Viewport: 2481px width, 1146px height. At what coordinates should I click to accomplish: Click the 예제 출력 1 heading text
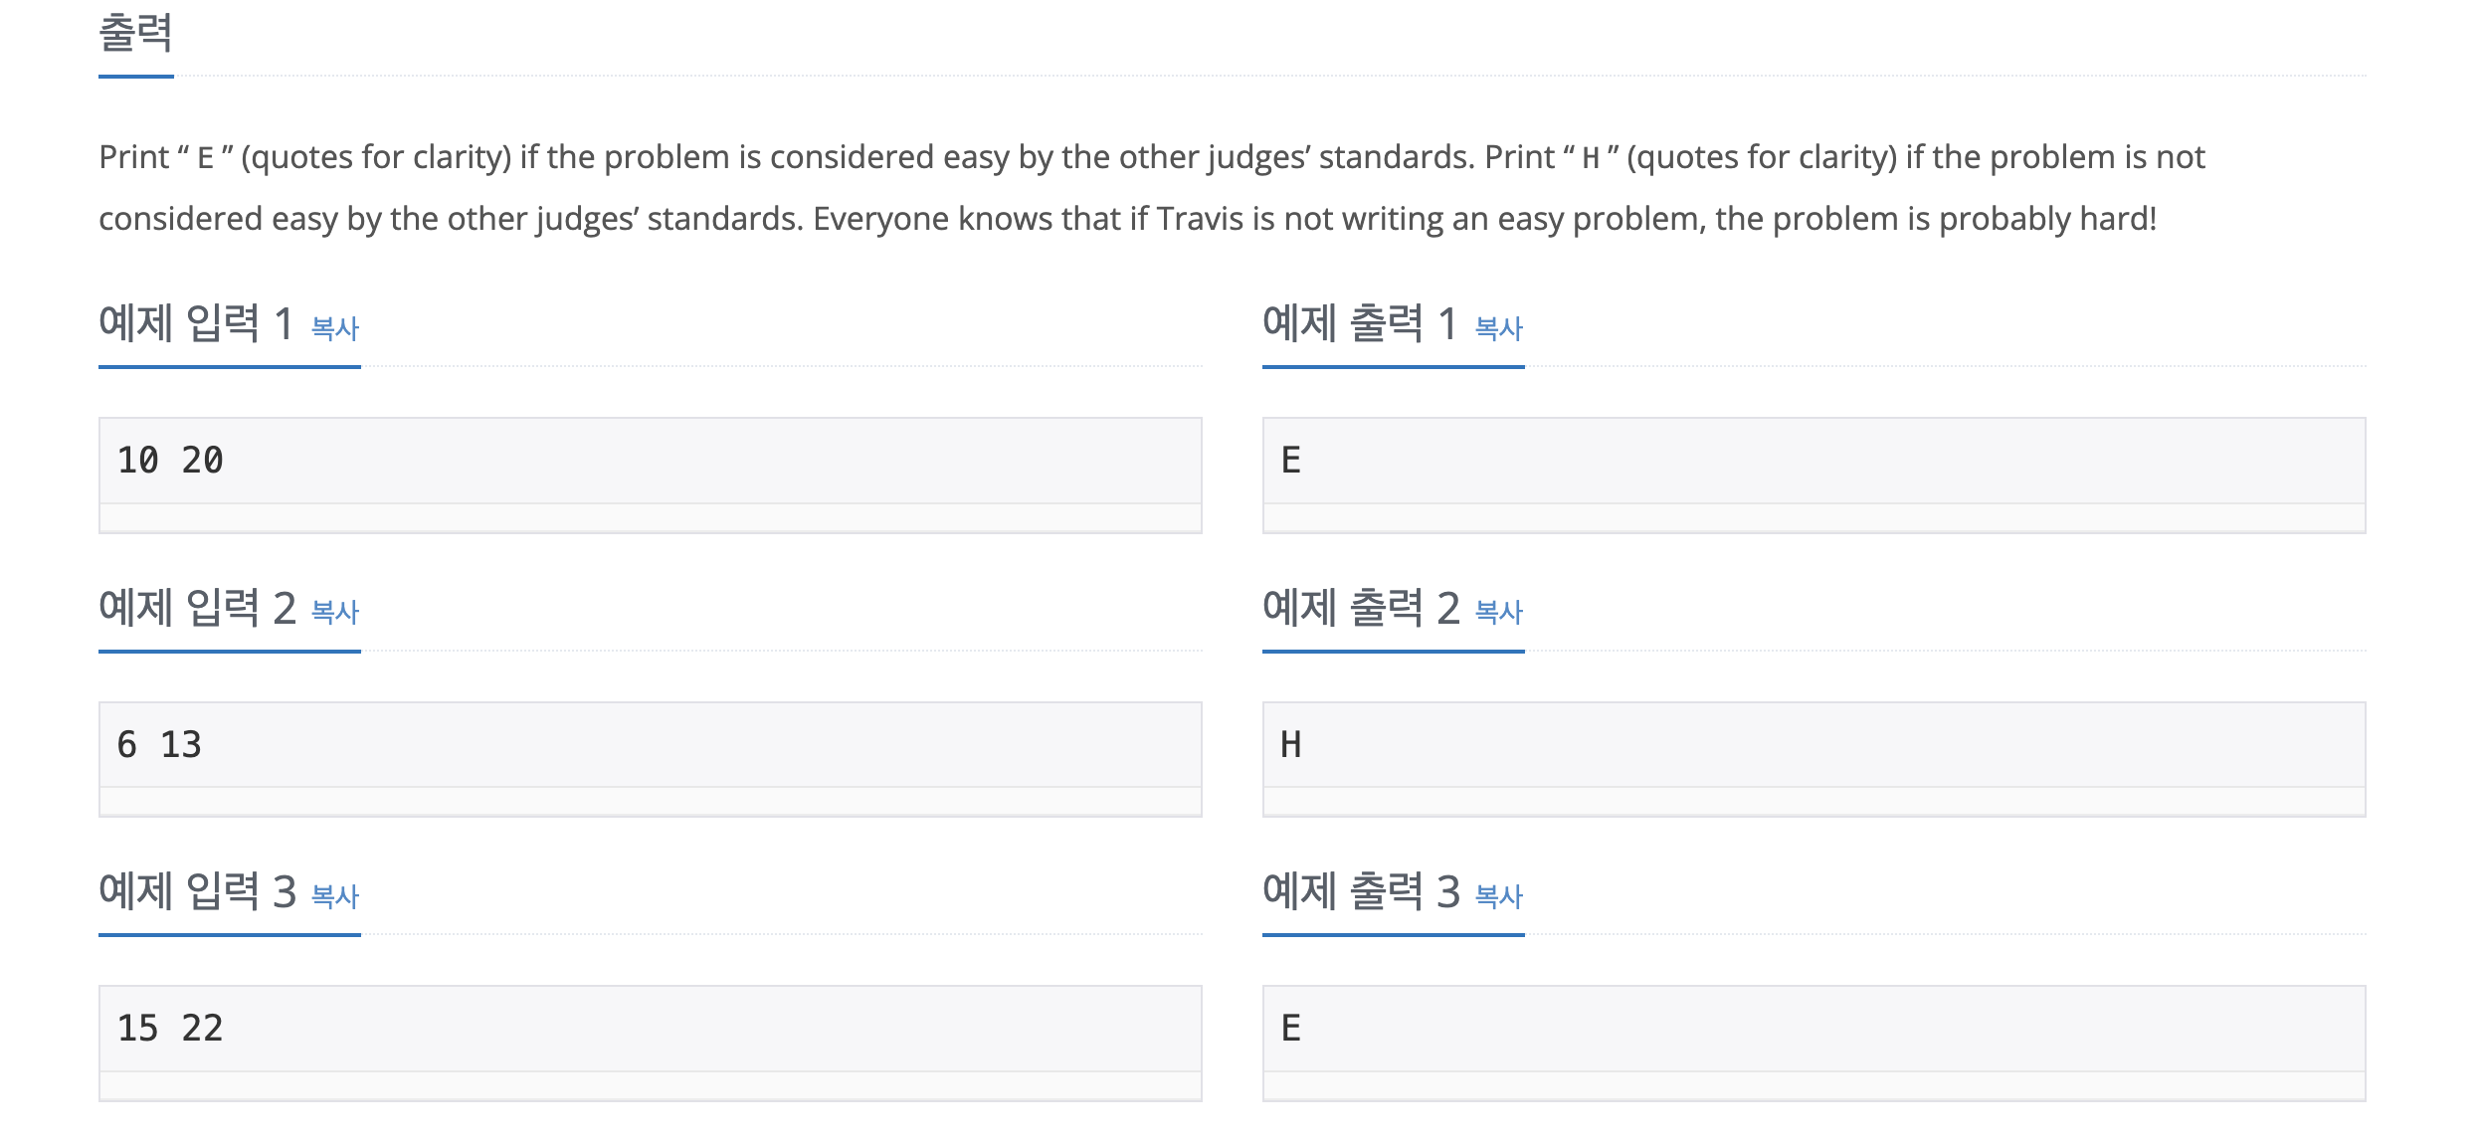[x=1359, y=324]
